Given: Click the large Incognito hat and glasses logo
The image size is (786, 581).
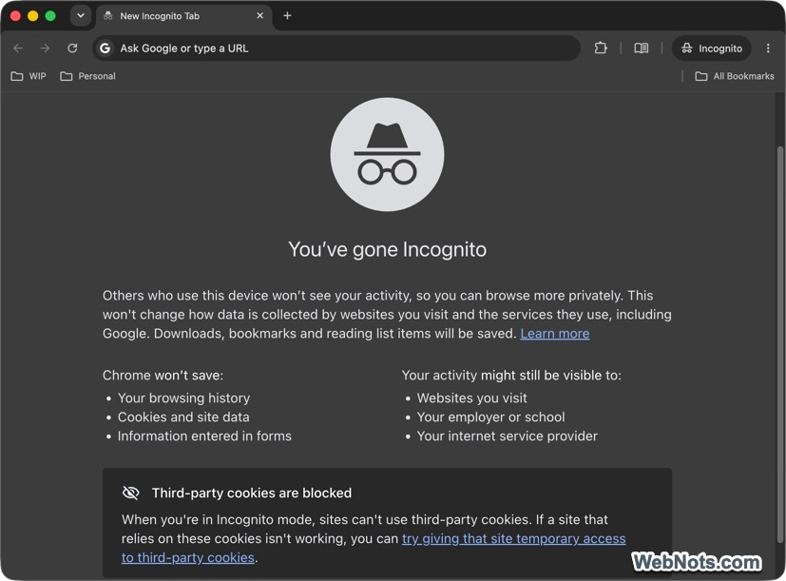Looking at the screenshot, I should point(387,155).
